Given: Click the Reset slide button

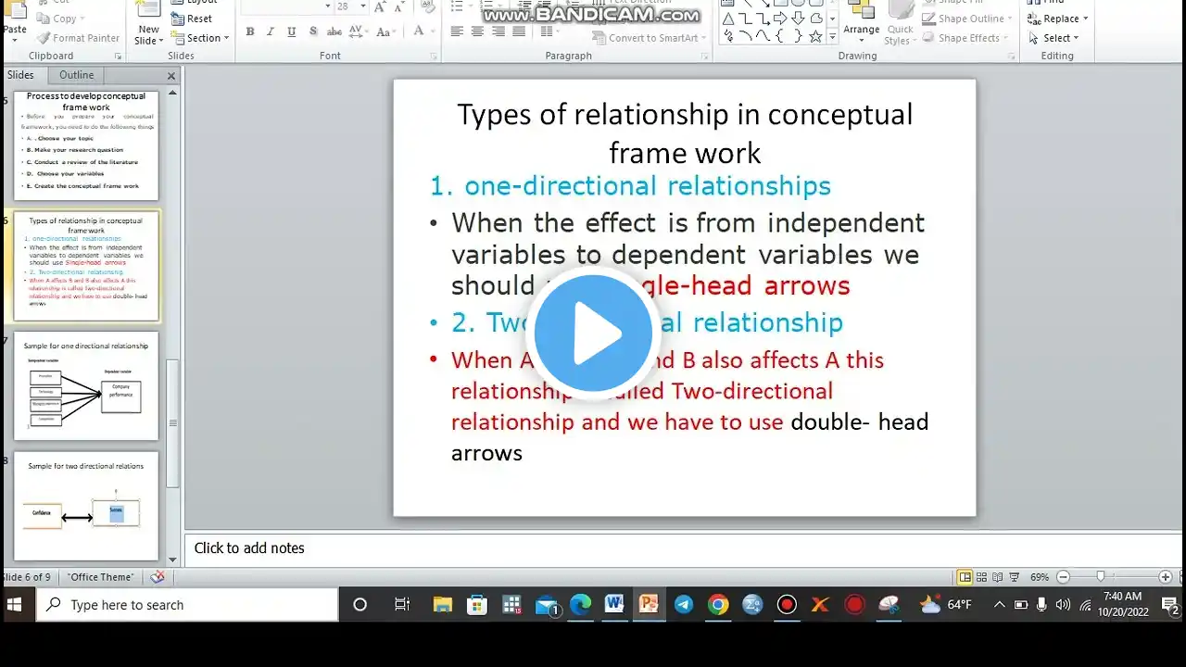Looking at the screenshot, I should pyautogui.click(x=192, y=19).
